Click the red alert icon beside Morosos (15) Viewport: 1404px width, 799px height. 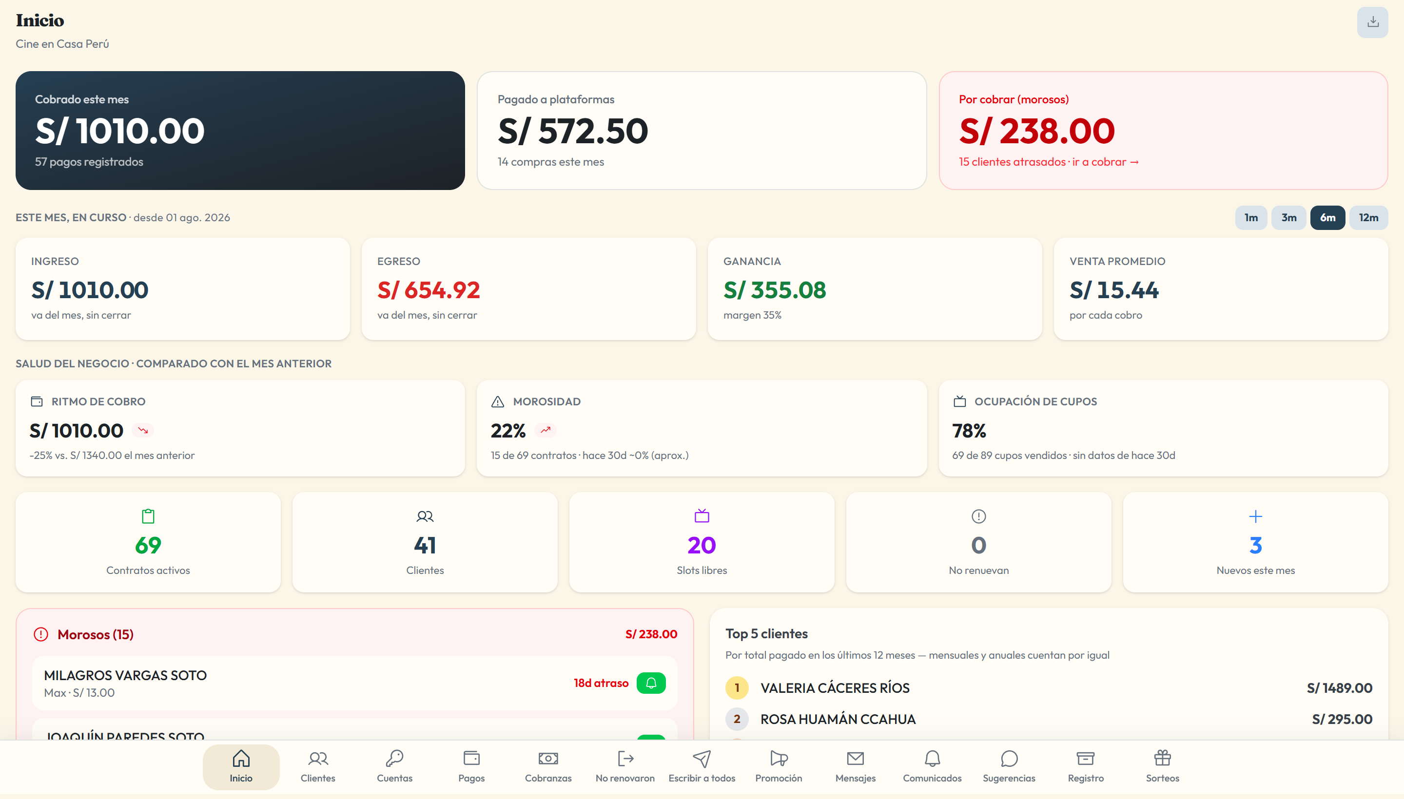[41, 634]
